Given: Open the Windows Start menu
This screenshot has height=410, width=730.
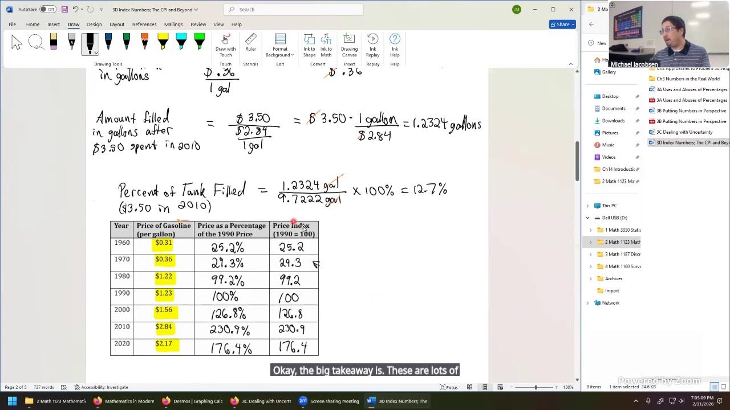Looking at the screenshot, I should tap(12, 401).
